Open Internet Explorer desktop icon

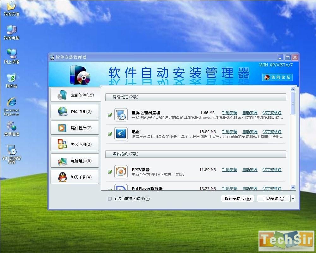12,102
